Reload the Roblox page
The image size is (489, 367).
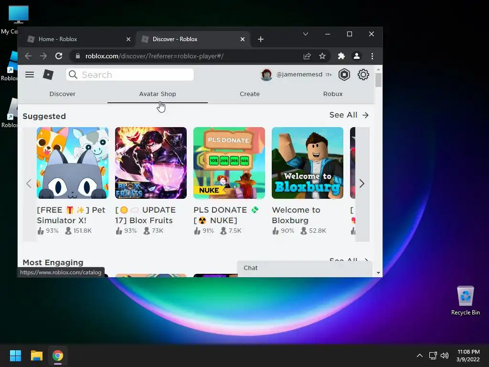point(59,56)
